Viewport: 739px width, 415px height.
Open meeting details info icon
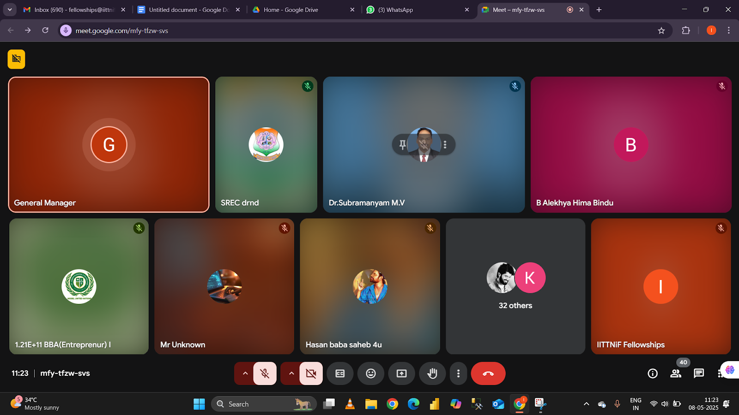tap(653, 373)
